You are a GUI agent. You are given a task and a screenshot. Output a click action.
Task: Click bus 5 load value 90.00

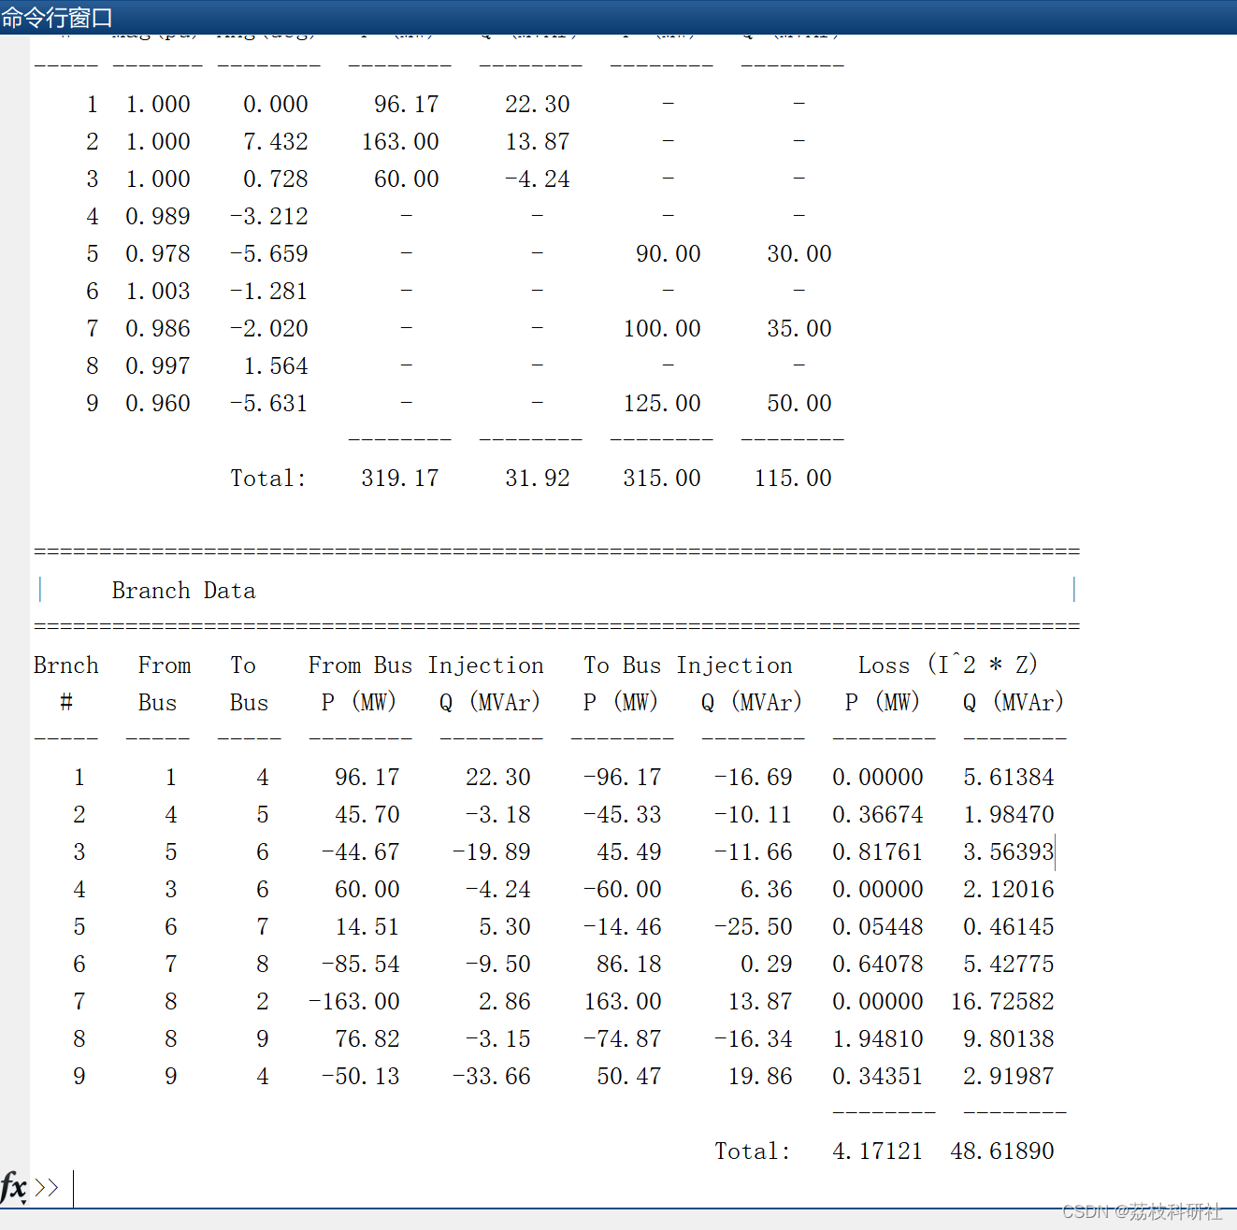pos(669,254)
